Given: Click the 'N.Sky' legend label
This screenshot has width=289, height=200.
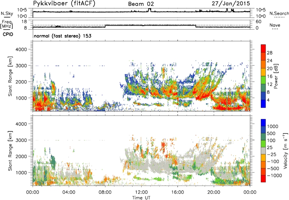Looking at the screenshot, I should click(x=7, y=13).
